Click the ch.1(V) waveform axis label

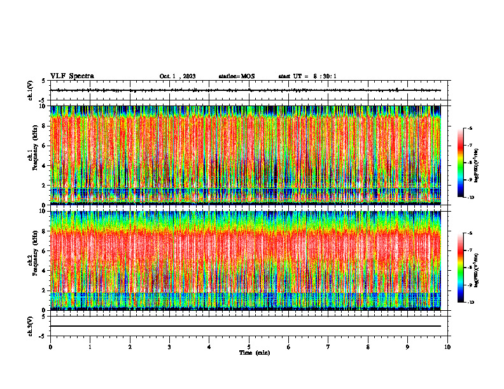31,90
